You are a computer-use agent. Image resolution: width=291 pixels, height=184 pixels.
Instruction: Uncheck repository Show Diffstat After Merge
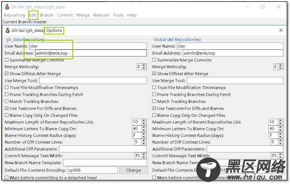pos(7,74)
